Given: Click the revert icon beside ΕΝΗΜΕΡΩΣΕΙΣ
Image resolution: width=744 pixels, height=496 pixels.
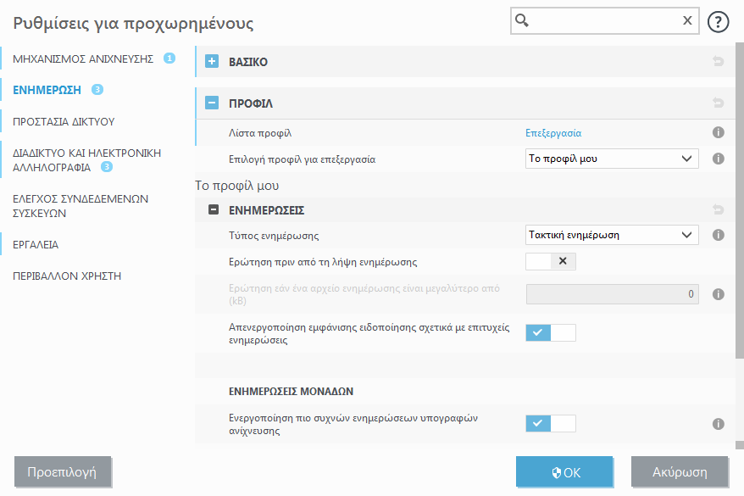Looking at the screenshot, I should coord(719,209).
